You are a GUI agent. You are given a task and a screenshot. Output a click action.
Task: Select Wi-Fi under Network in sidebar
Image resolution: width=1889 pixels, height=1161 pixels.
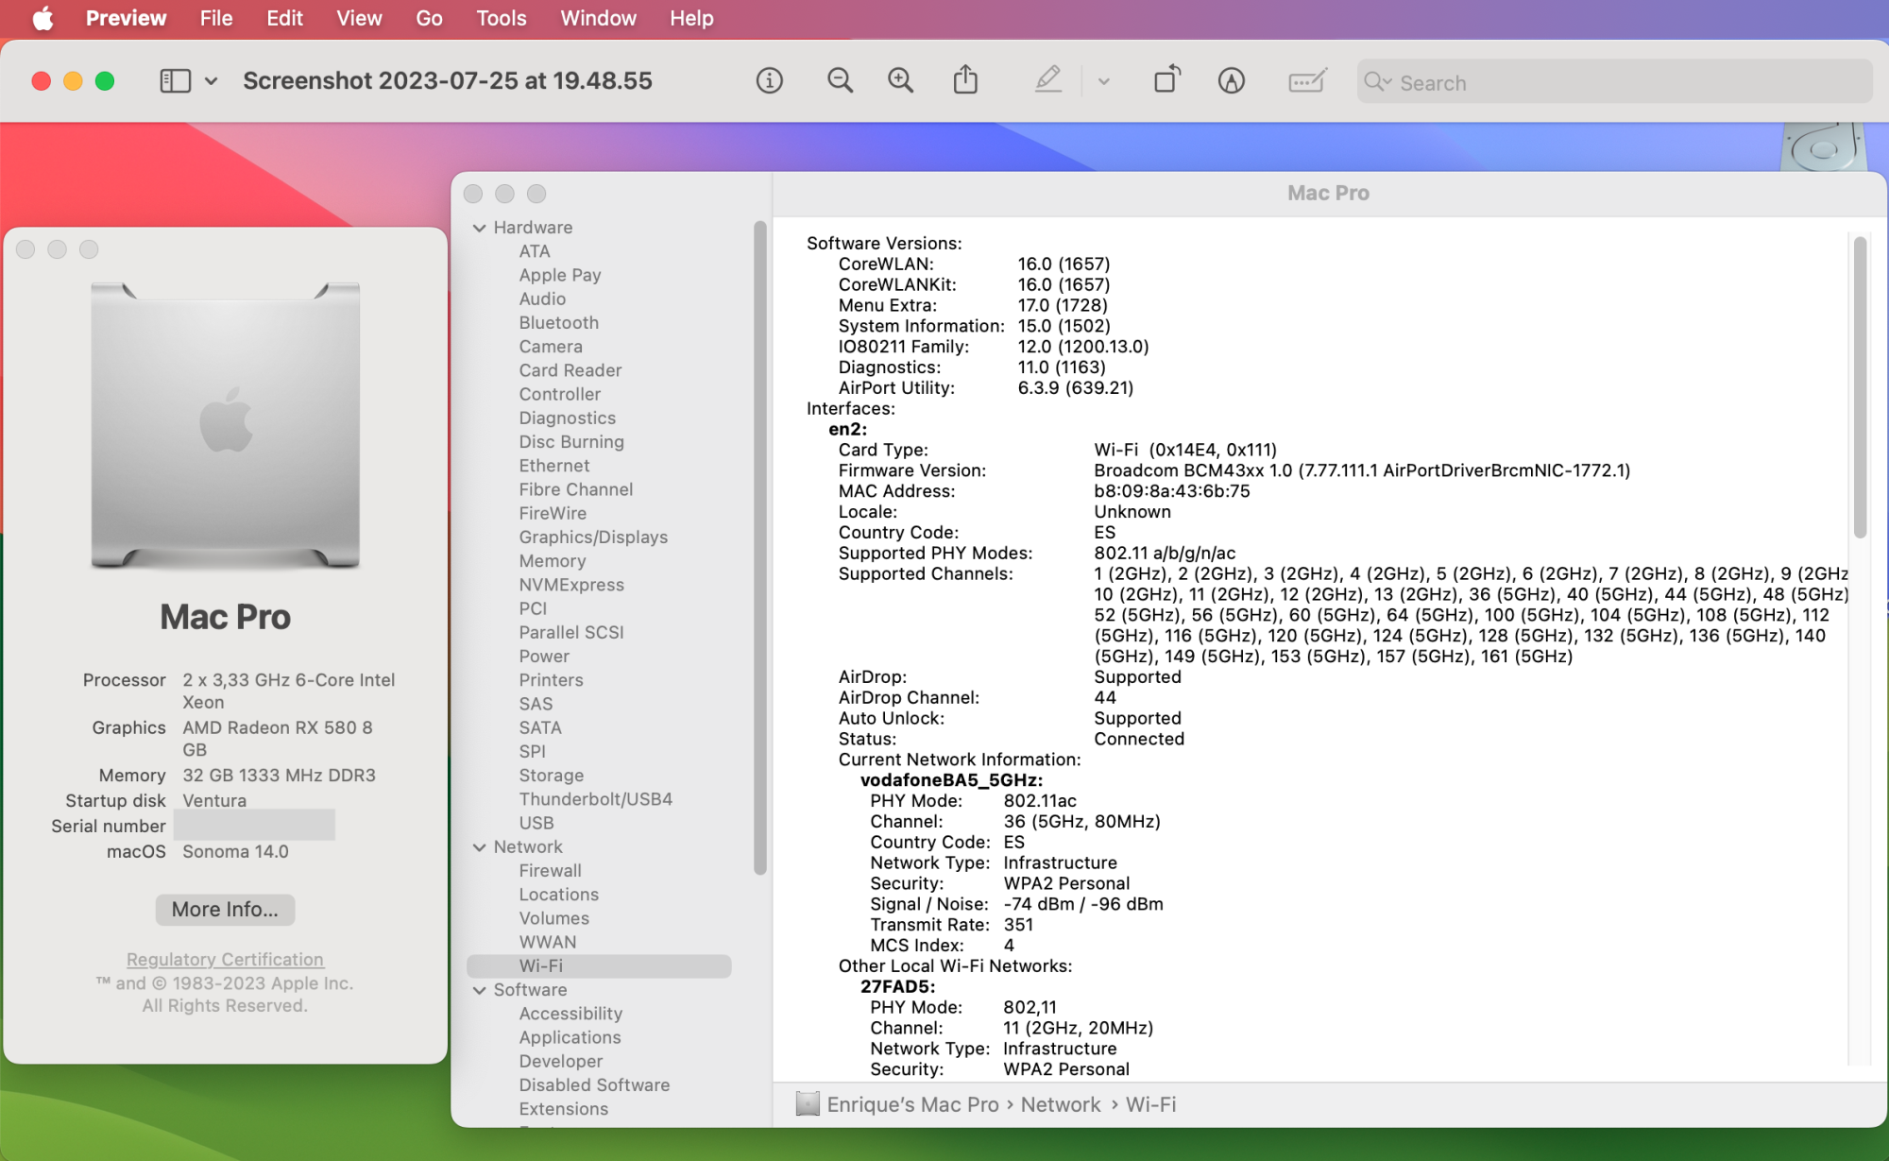(x=539, y=964)
